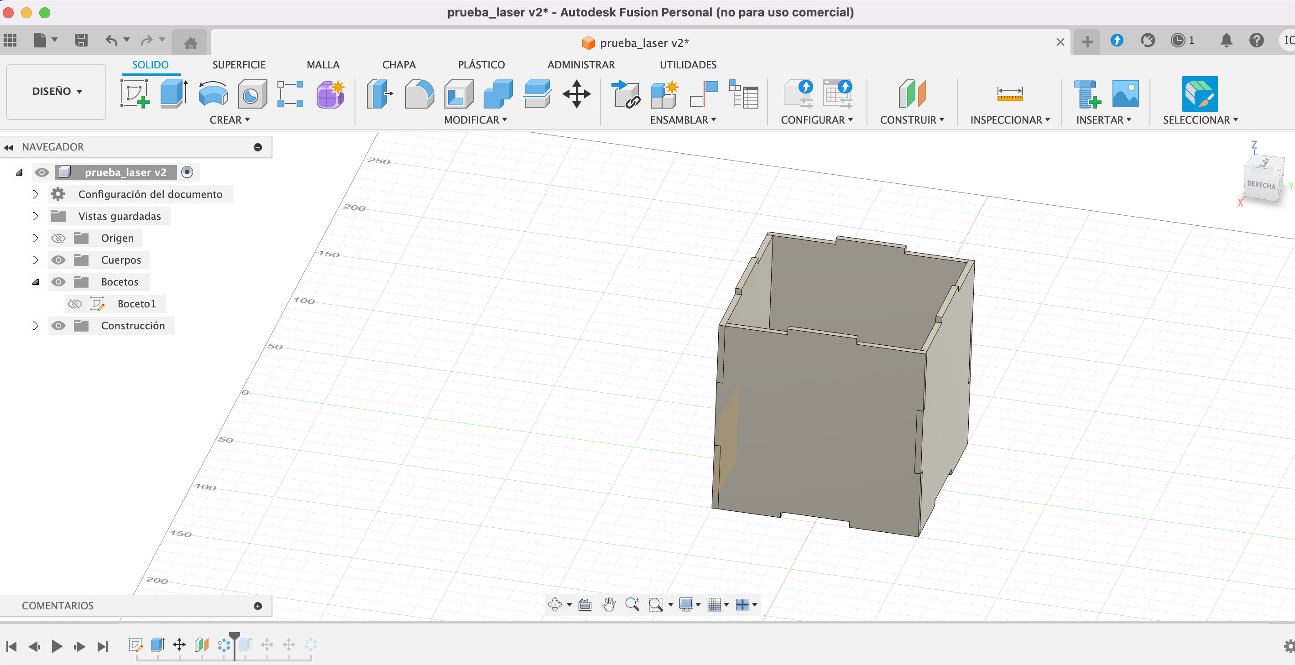This screenshot has width=1295, height=665.
Task: Click the timeline Play button
Action: [57, 646]
